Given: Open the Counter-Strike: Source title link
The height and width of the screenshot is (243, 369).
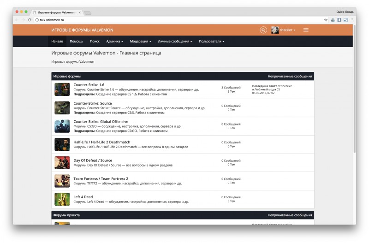Looking at the screenshot, I should tap(93, 103).
